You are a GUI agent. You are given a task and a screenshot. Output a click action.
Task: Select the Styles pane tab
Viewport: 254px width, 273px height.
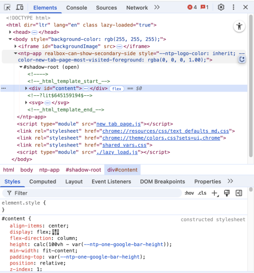coord(12,181)
